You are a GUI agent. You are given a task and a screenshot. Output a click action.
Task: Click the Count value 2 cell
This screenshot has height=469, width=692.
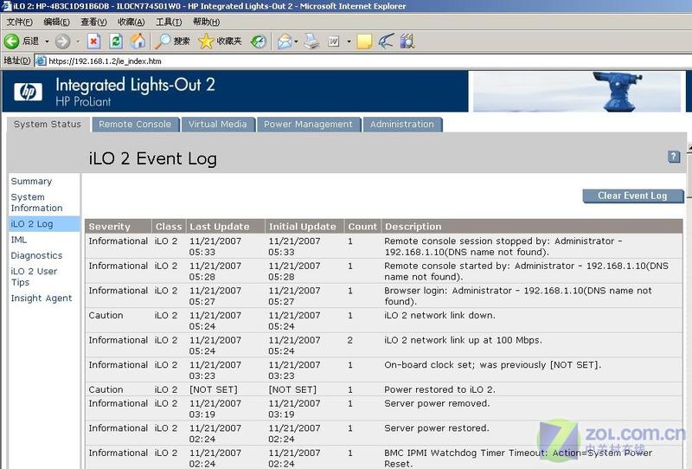(350, 340)
